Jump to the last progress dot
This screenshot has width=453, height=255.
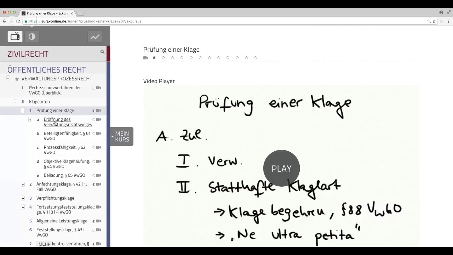(256, 58)
